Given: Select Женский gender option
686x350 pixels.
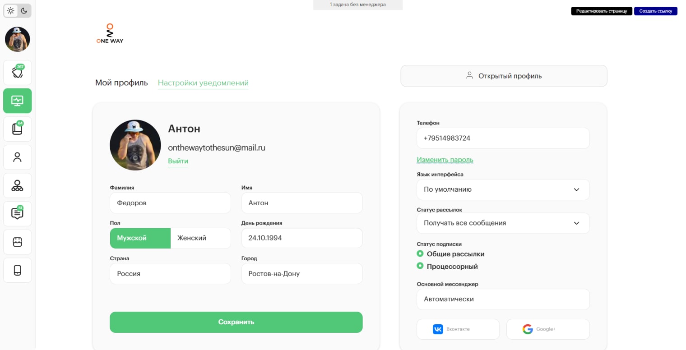Looking at the screenshot, I should [200, 238].
